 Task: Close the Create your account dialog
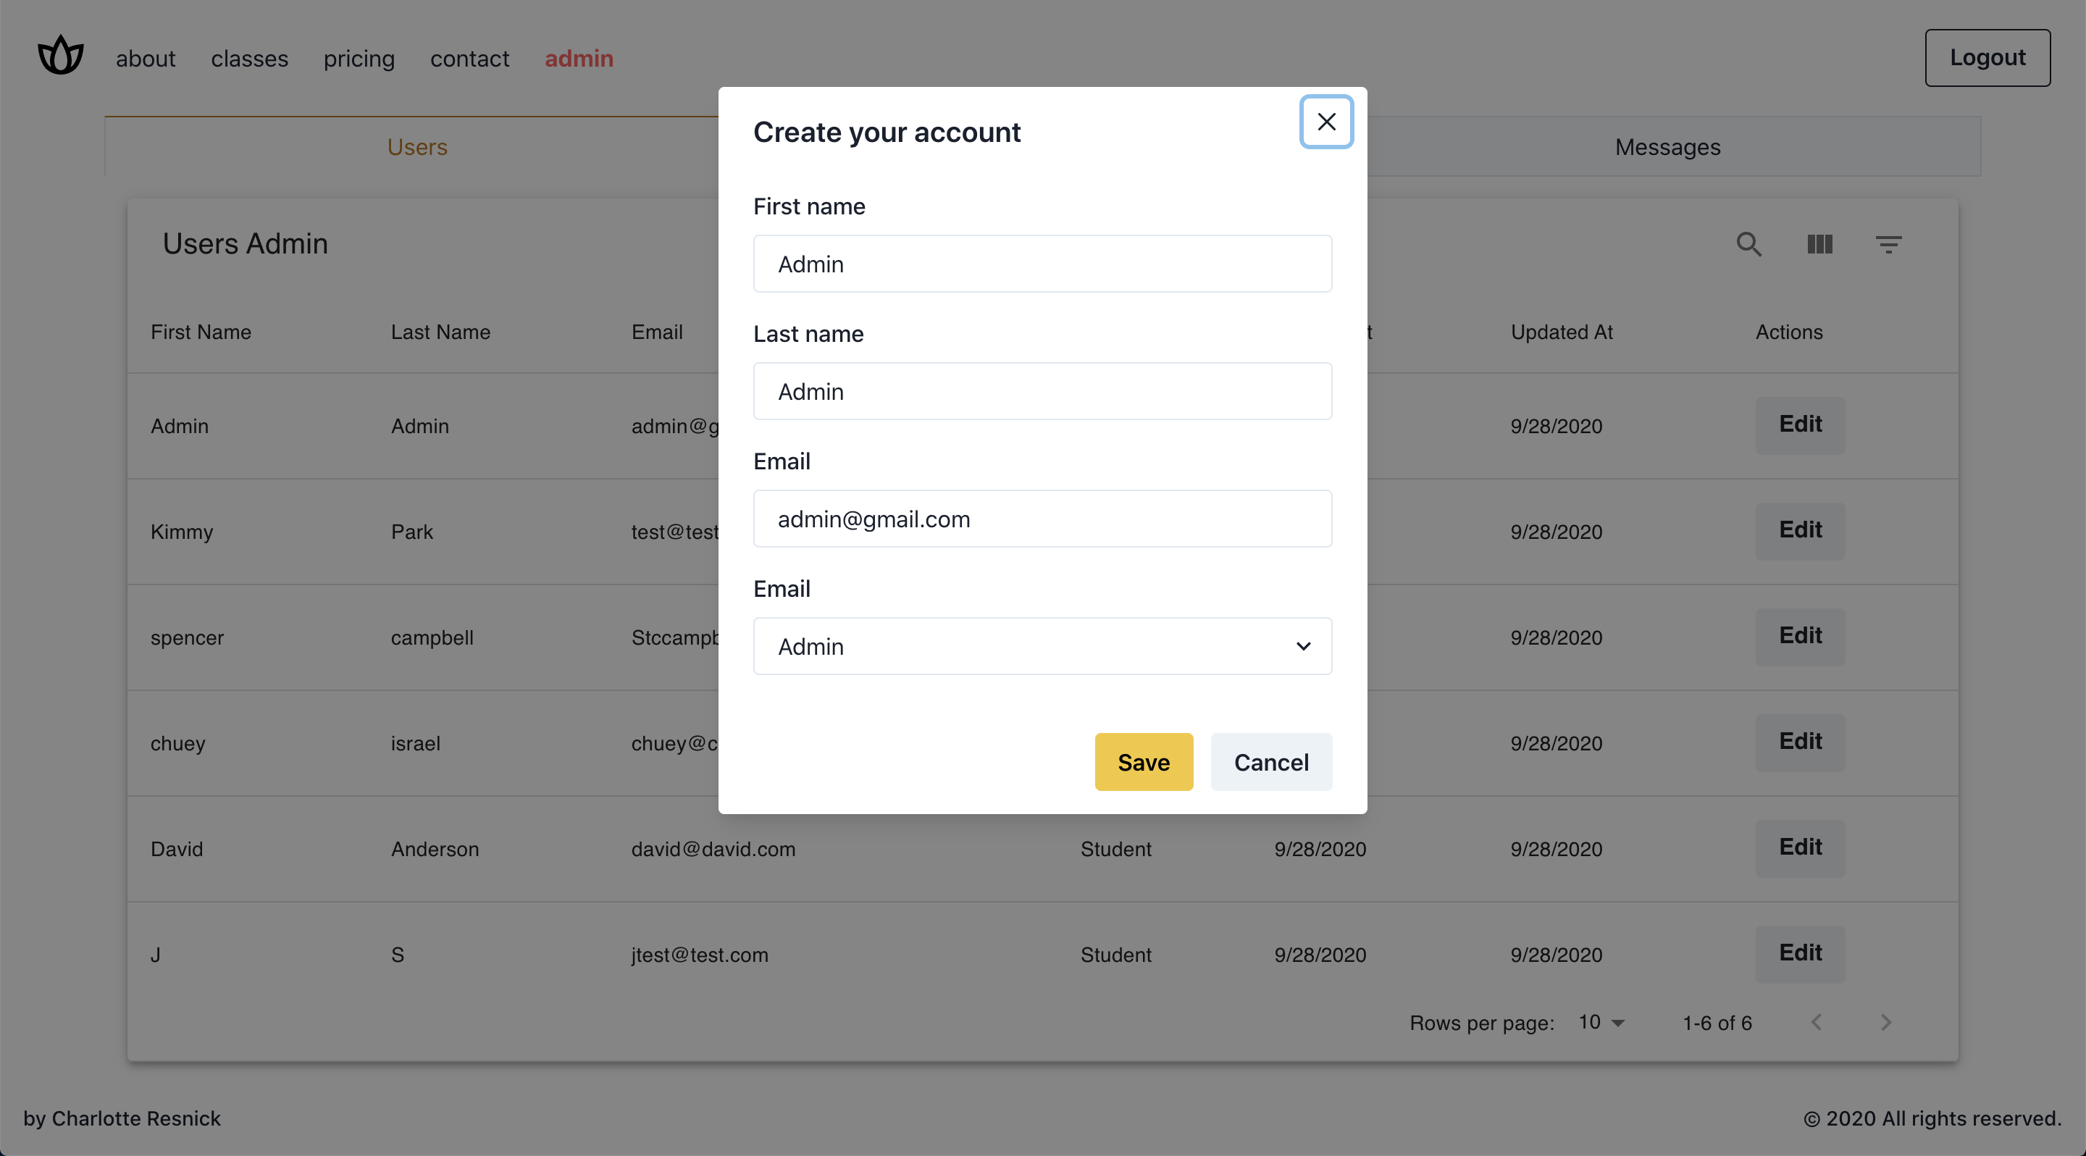(x=1326, y=122)
